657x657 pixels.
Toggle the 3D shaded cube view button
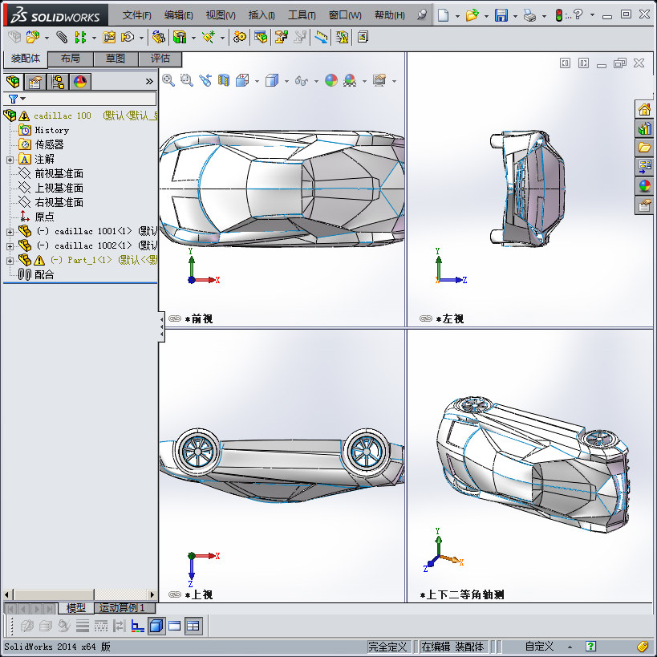156,626
